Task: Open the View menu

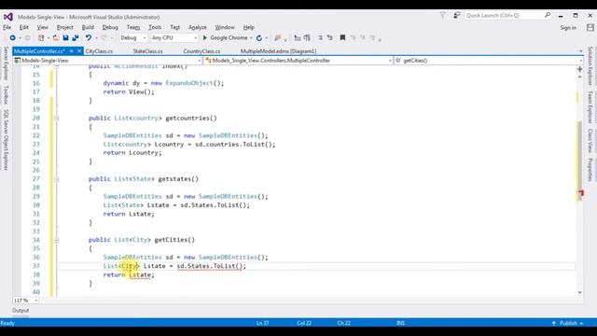Action: (43, 27)
